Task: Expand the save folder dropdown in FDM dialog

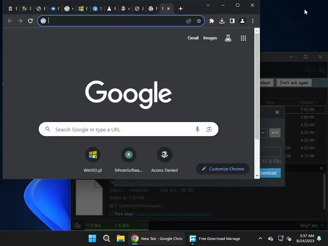Action: [263, 133]
